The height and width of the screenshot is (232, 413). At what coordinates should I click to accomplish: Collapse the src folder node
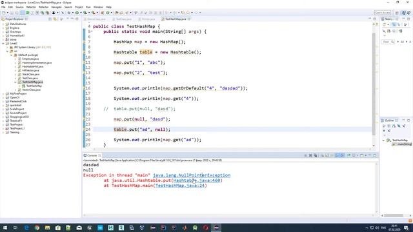(x=7, y=51)
